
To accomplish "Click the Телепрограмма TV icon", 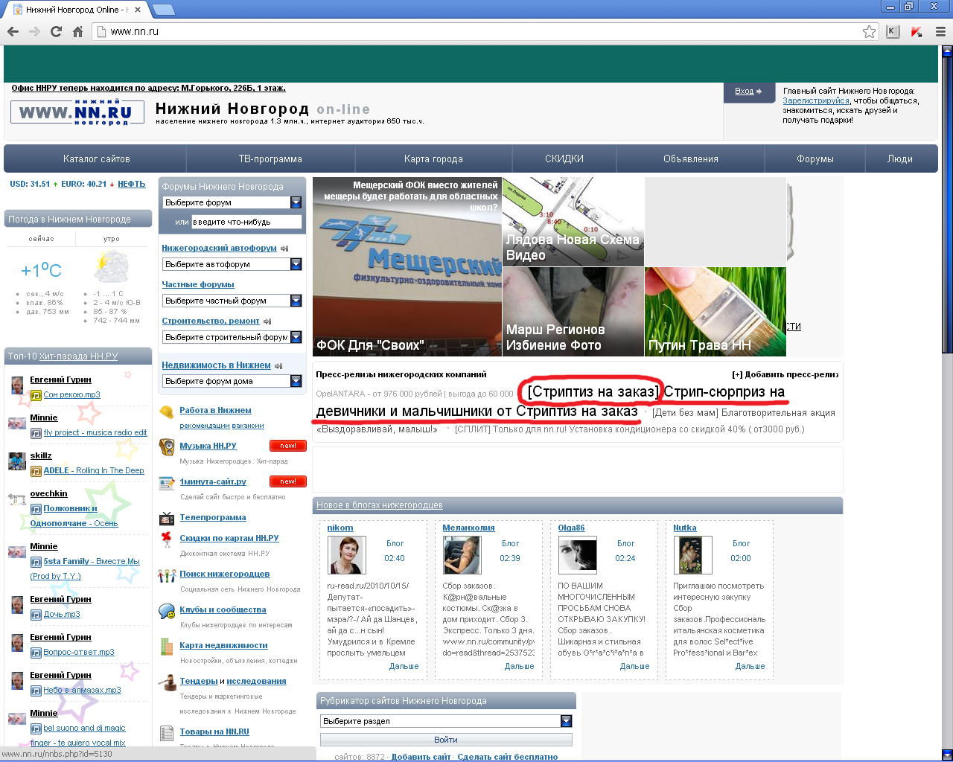I will pos(167,519).
